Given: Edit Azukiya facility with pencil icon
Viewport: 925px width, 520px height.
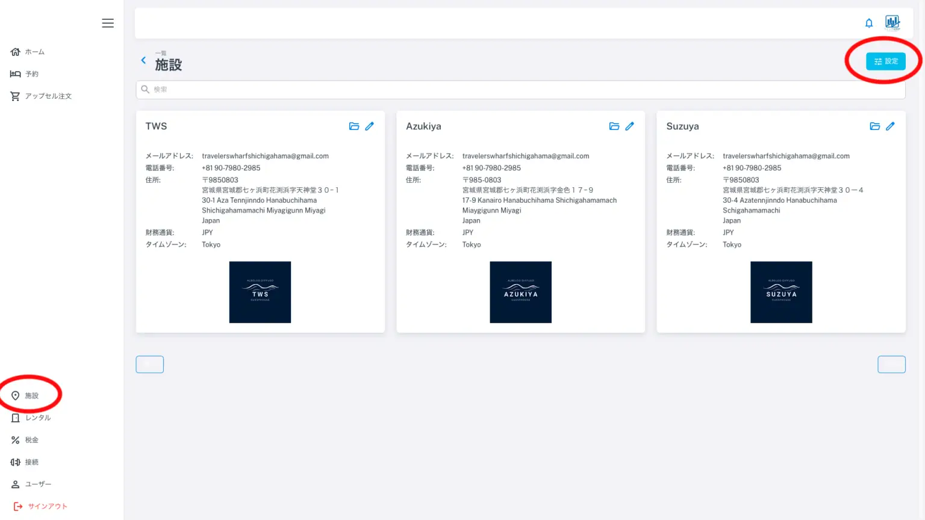Looking at the screenshot, I should click(x=629, y=126).
